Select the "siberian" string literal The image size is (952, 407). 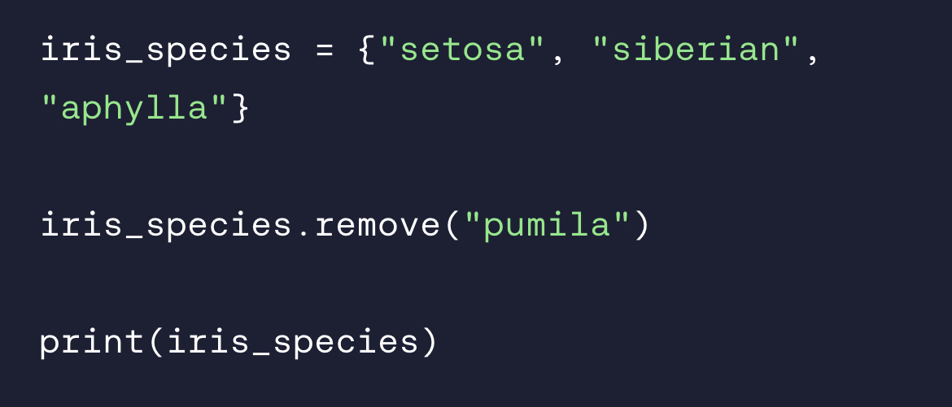697,50
